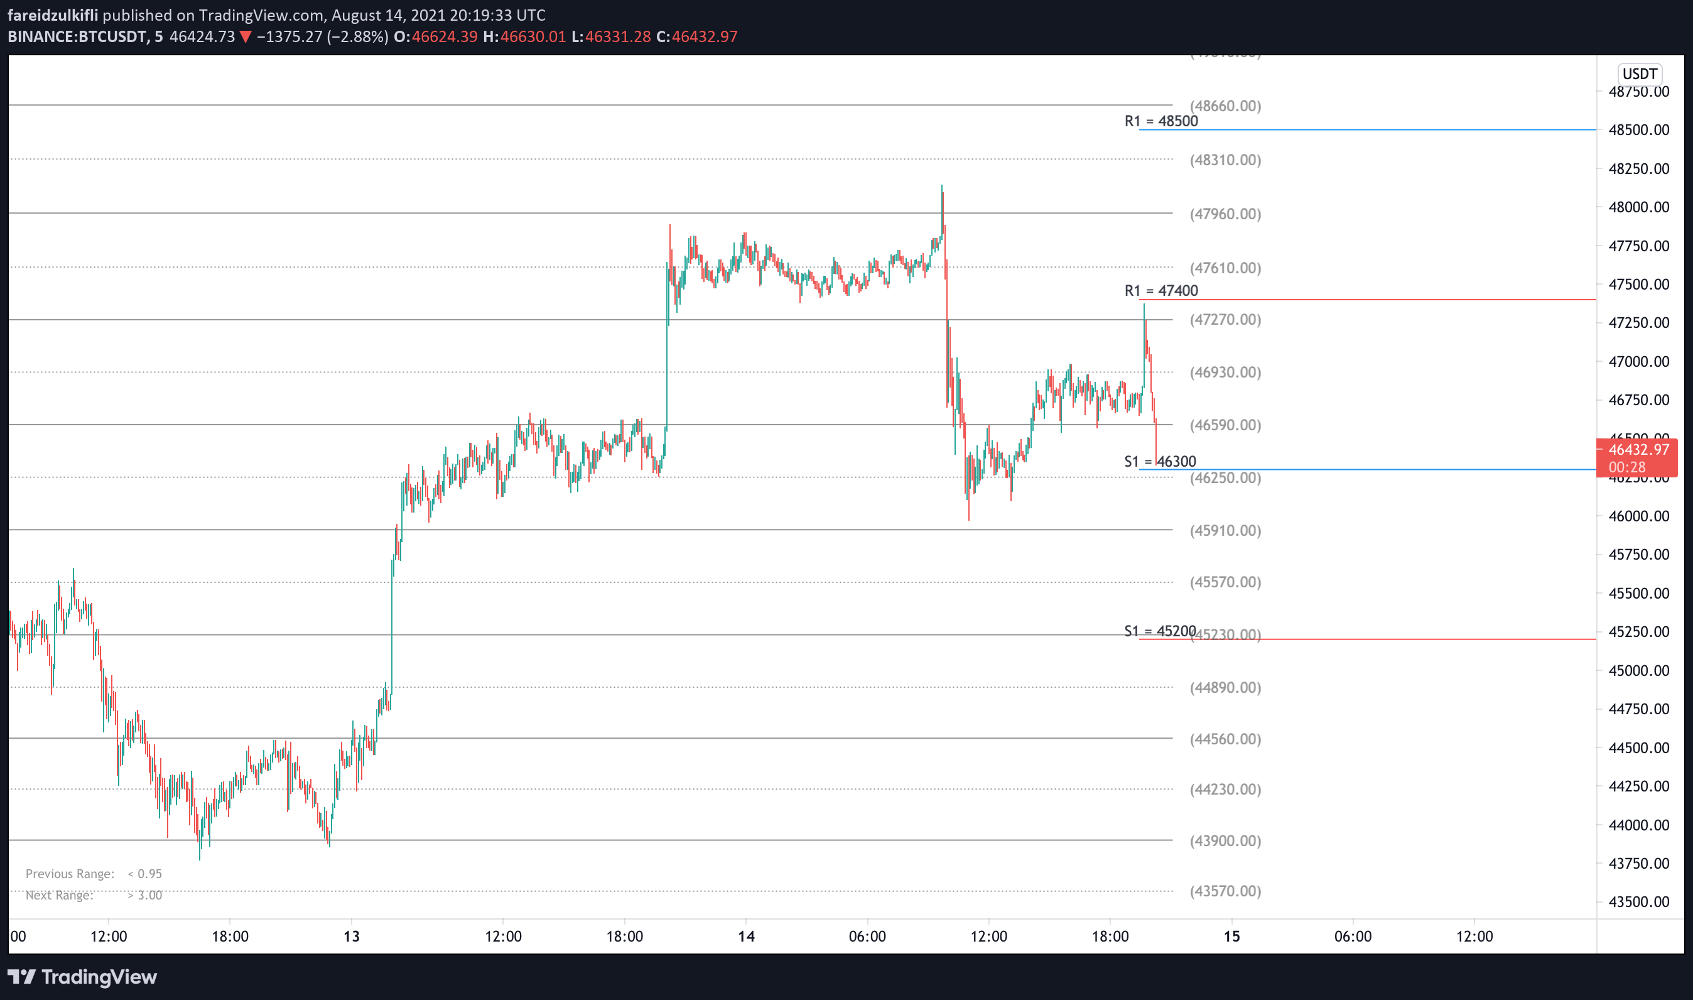Image resolution: width=1693 pixels, height=1000 pixels.
Task: Click the fareidzulkifli author name
Action: click(53, 15)
